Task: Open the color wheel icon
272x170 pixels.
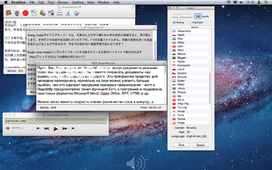Action: 77,13
